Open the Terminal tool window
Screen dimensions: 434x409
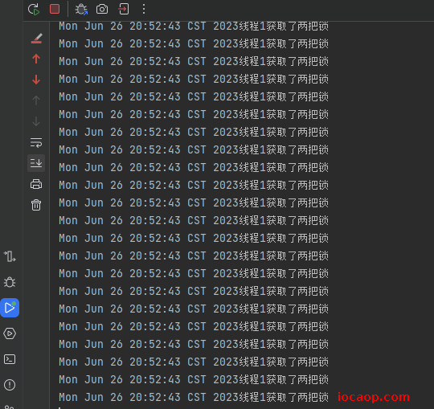10,359
